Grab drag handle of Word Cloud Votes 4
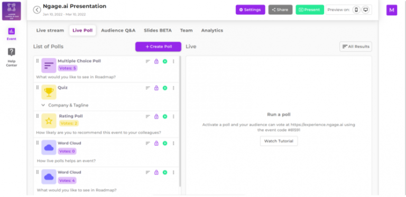The image size is (406, 197). coord(38,172)
